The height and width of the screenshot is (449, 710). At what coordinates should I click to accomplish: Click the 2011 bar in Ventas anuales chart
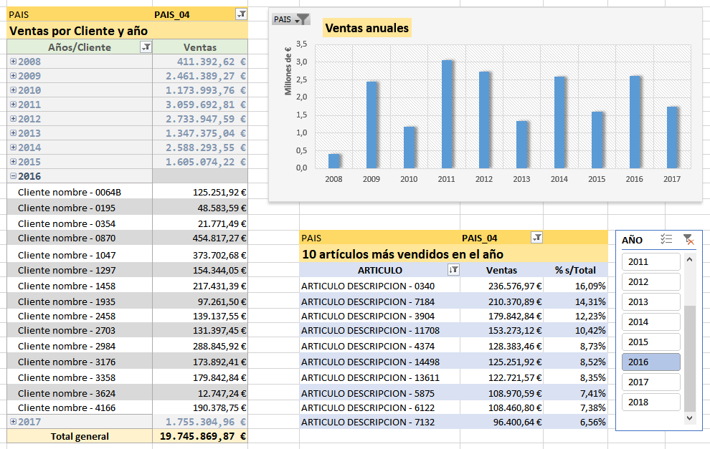tap(447, 115)
